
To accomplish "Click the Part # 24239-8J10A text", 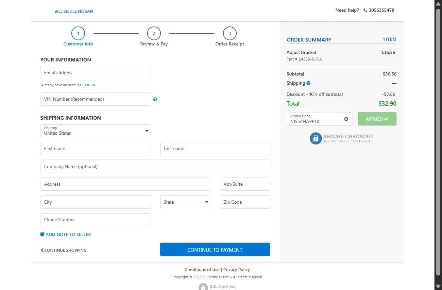I will [x=304, y=59].
